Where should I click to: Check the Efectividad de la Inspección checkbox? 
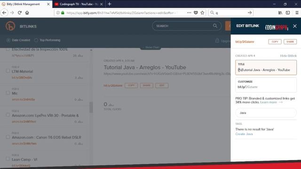(x=8, y=49)
